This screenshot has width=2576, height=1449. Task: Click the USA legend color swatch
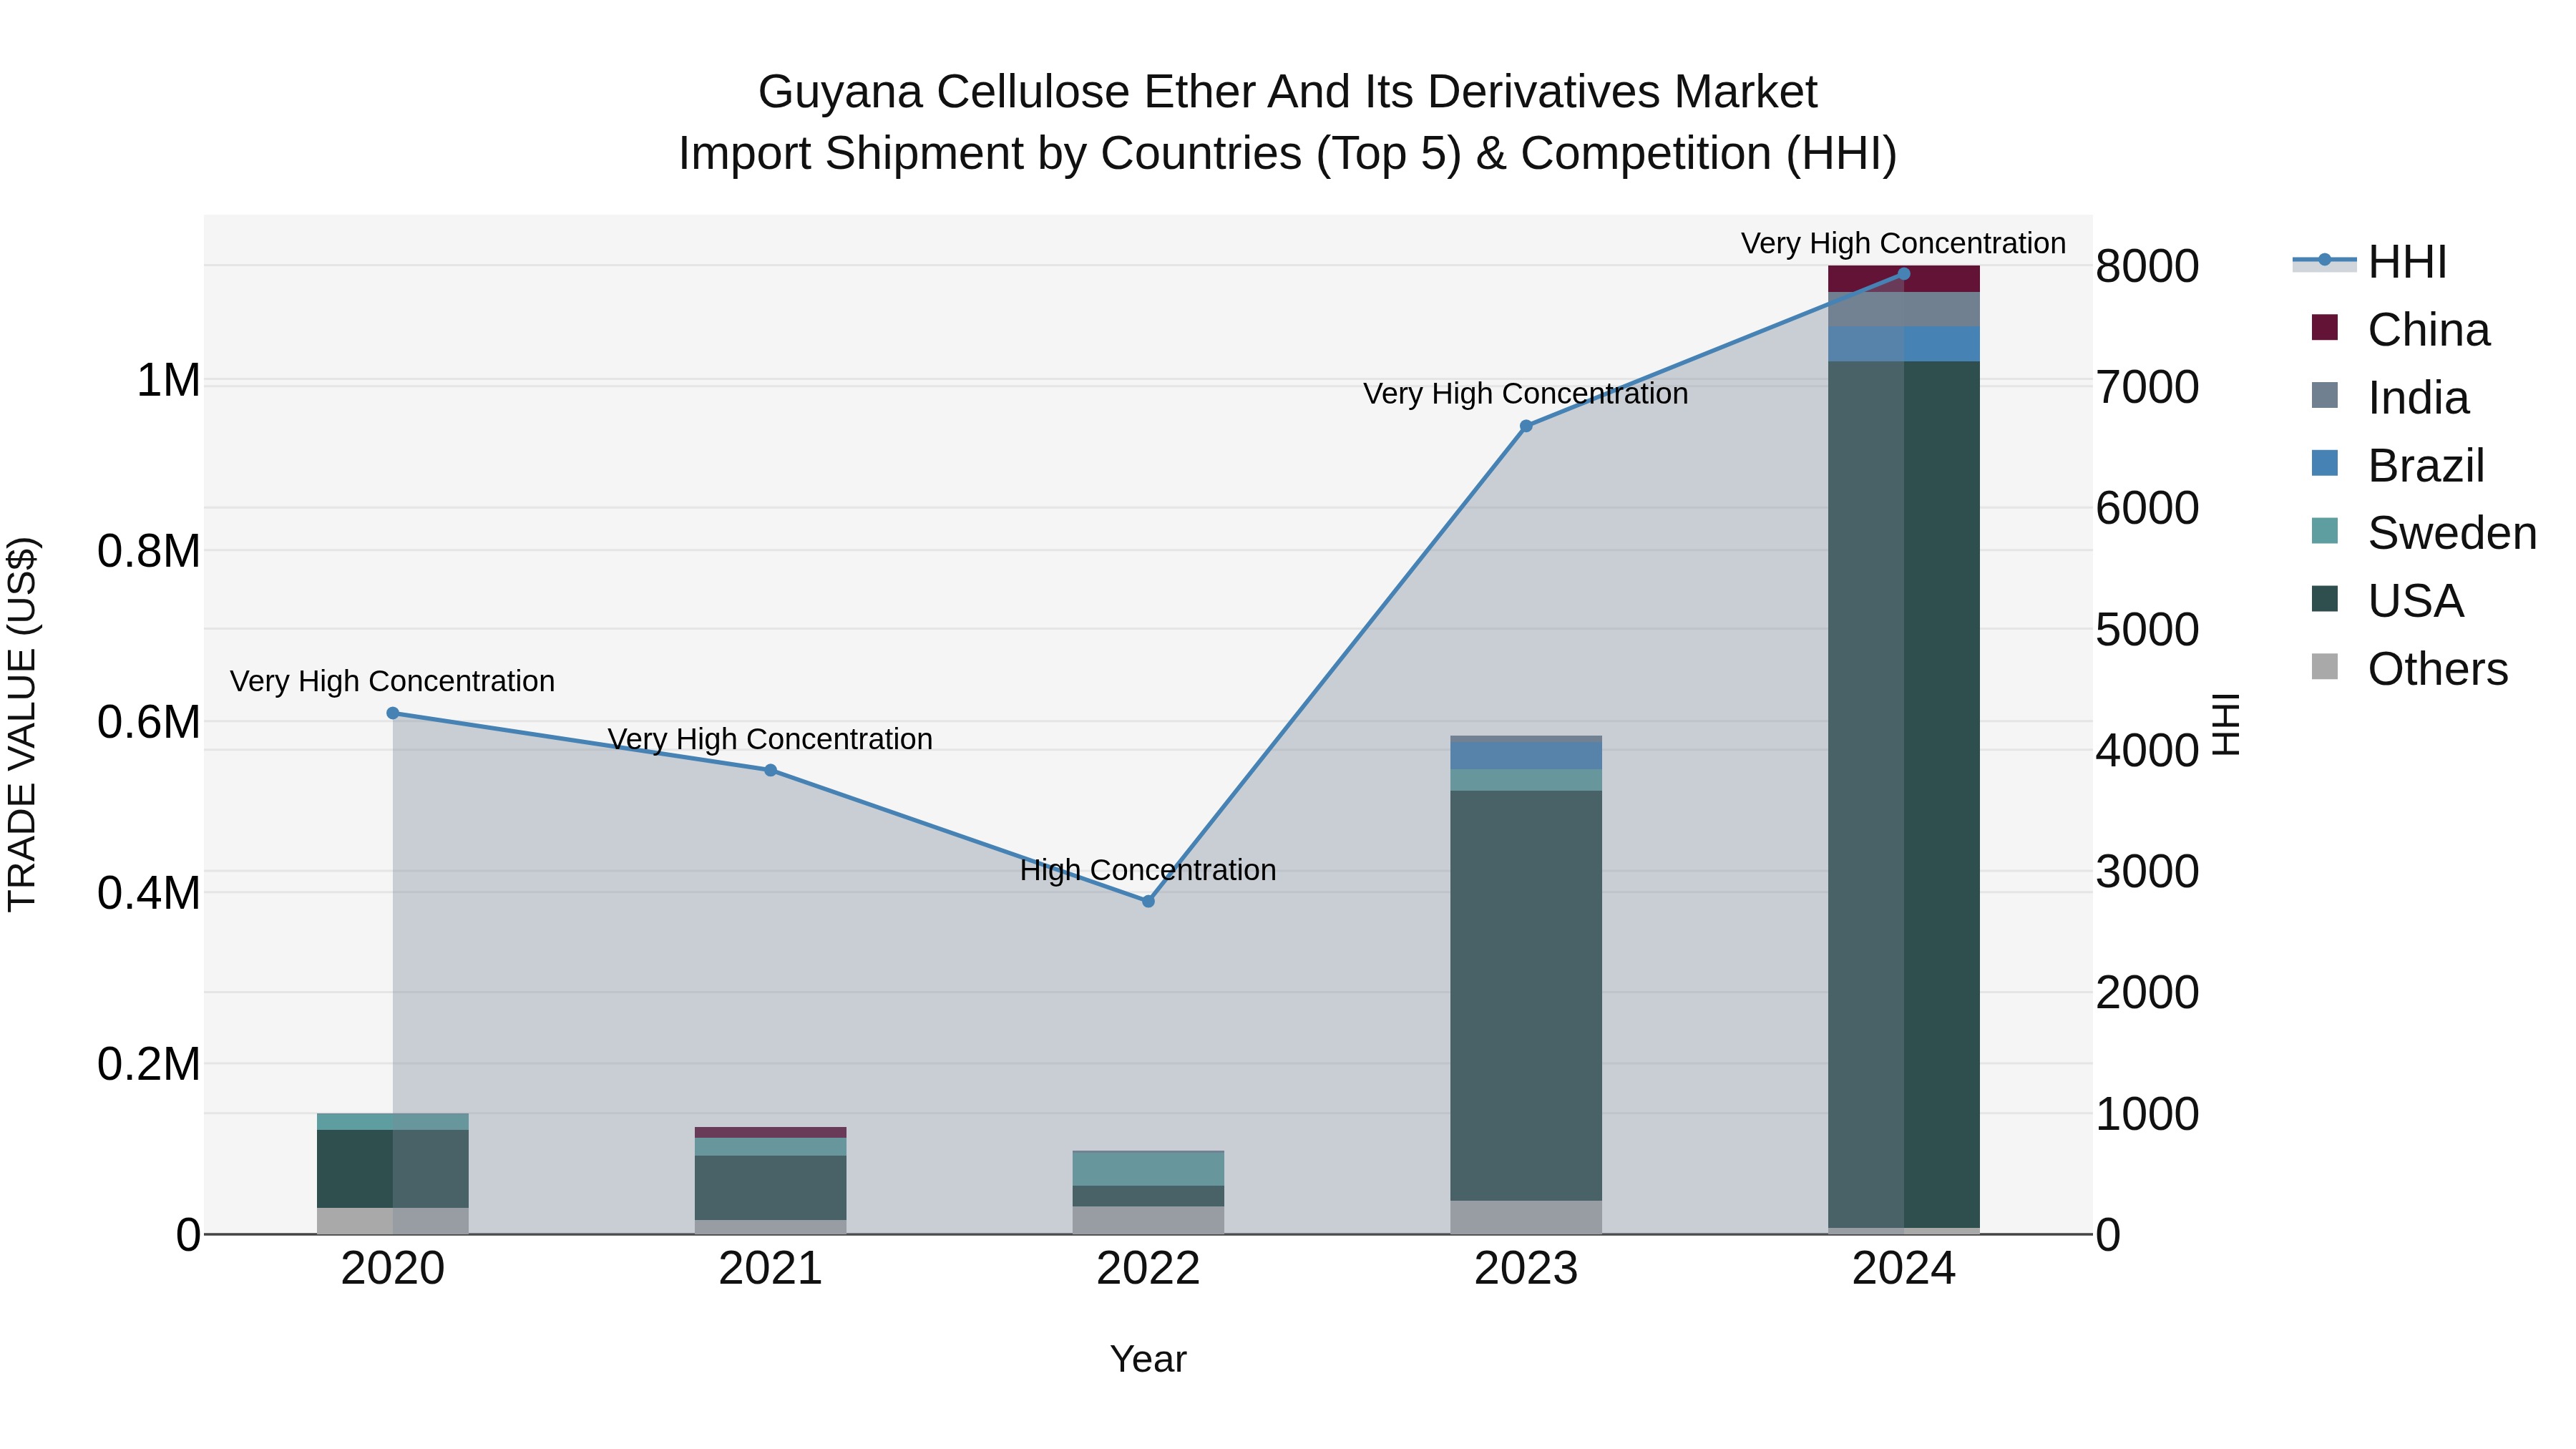[2325, 599]
